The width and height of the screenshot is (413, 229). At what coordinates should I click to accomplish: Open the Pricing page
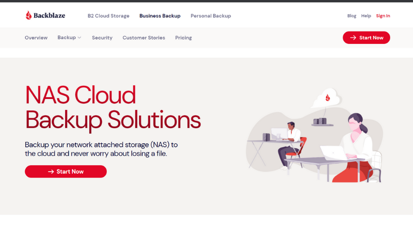(x=184, y=38)
